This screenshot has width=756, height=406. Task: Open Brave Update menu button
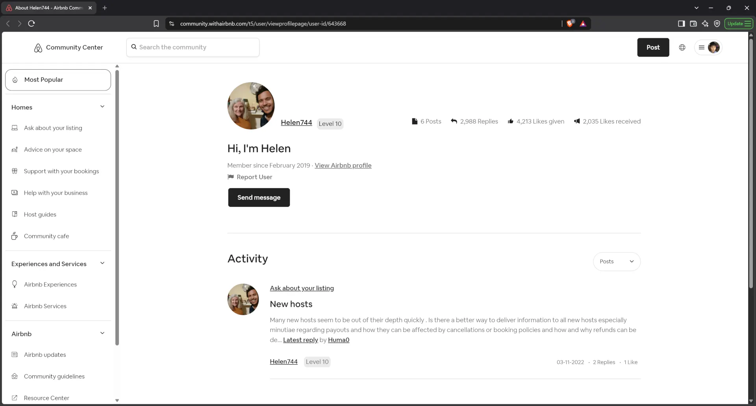pyautogui.click(x=739, y=24)
